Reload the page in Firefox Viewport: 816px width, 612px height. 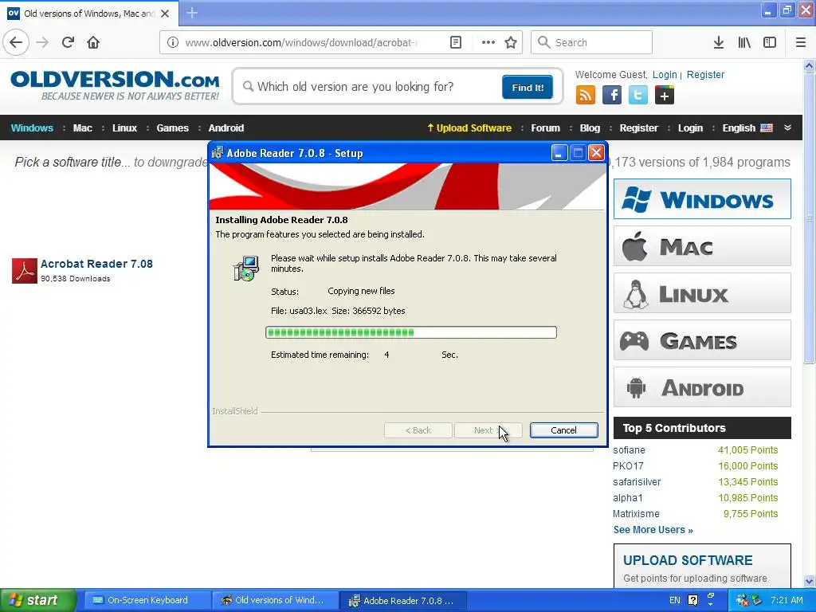click(69, 42)
